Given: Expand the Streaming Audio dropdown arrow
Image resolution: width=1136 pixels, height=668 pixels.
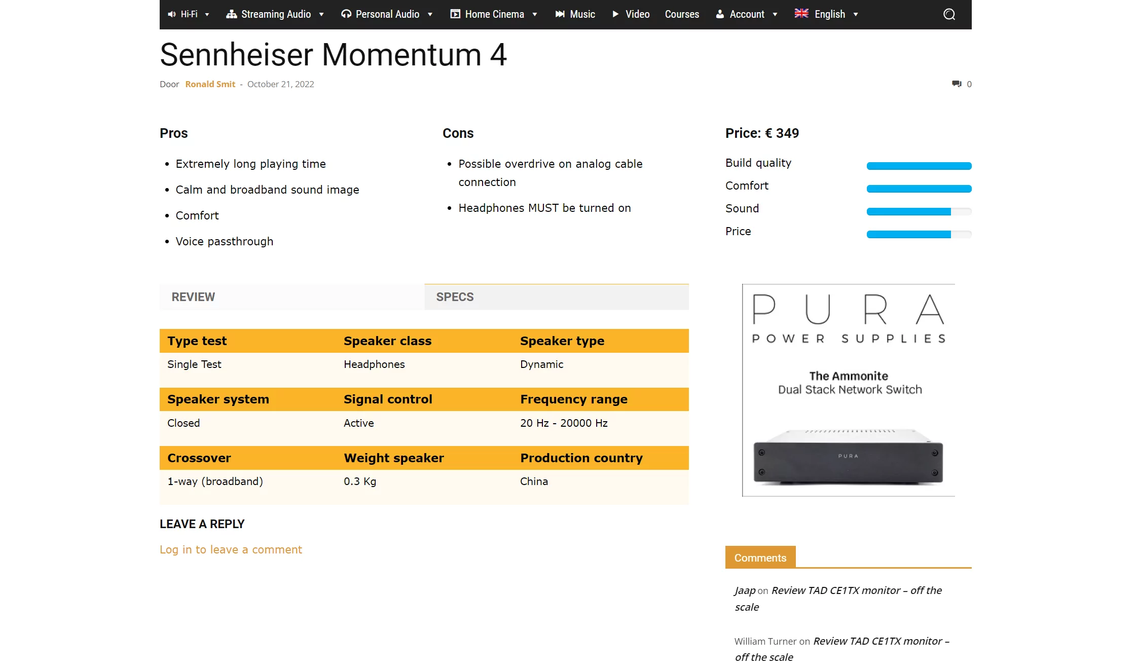Looking at the screenshot, I should pyautogui.click(x=321, y=15).
